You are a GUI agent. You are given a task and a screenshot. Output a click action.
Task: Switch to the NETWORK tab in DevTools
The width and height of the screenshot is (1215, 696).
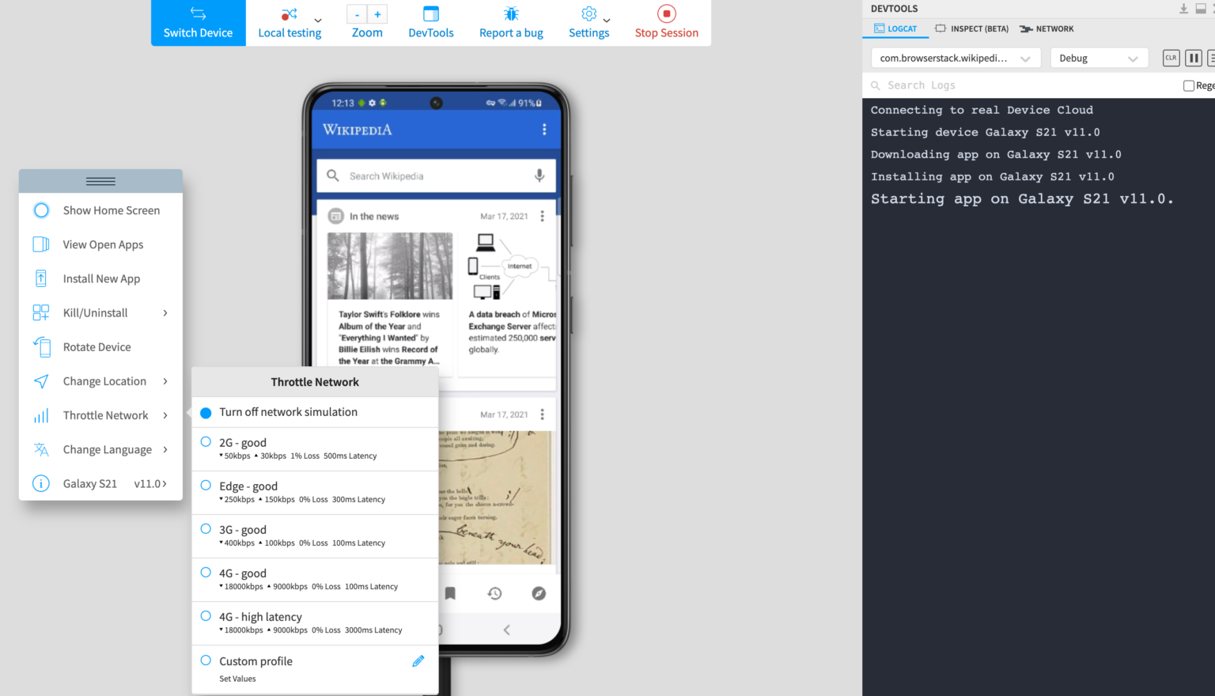coord(1047,28)
